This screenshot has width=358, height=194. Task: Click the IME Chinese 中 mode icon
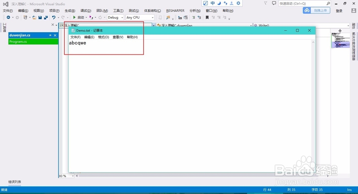213,3
